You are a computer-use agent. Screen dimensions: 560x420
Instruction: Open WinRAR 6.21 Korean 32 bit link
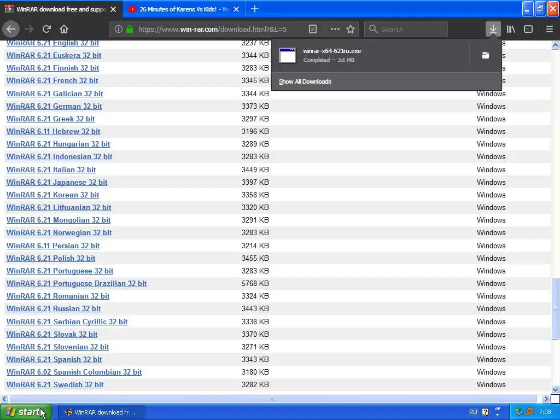pos(52,195)
